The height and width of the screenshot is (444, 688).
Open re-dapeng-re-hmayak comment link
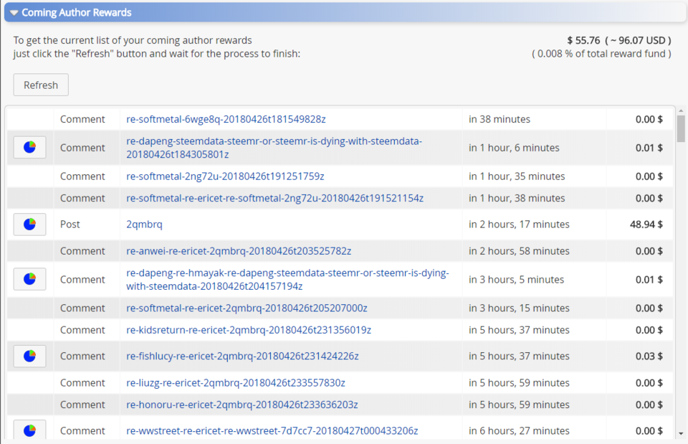pyautogui.click(x=287, y=279)
